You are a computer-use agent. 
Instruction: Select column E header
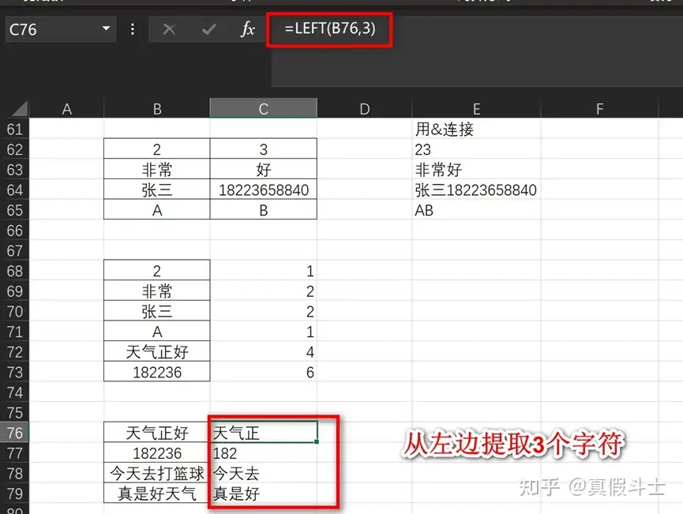point(476,109)
